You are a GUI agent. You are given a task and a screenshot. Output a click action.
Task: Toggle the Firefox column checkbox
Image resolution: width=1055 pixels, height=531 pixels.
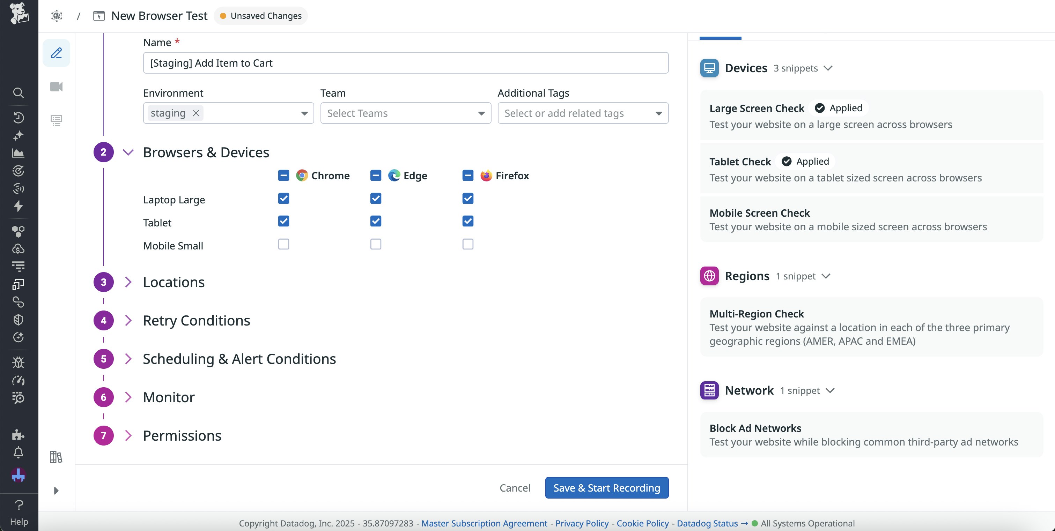(468, 175)
